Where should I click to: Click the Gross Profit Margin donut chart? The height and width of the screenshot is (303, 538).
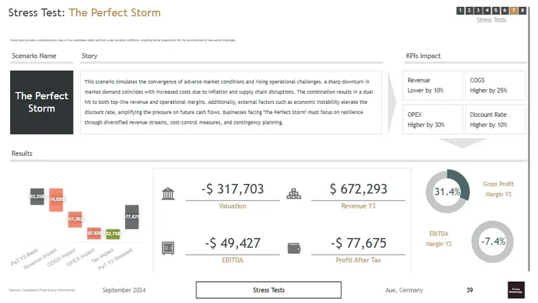447,192
